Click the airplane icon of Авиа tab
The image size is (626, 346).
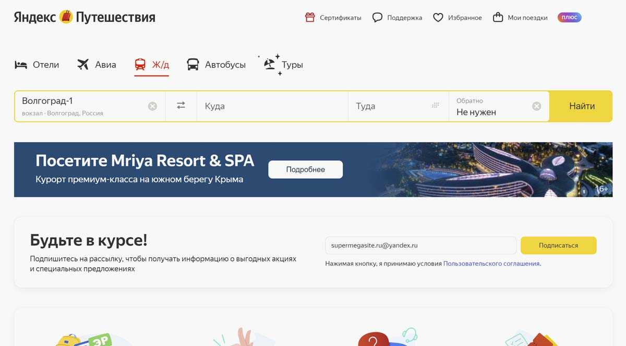83,65
